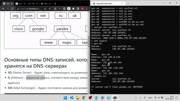Open the white round extension in Chrome's toolbar
This screenshot has height=101, width=180.
point(69,9)
